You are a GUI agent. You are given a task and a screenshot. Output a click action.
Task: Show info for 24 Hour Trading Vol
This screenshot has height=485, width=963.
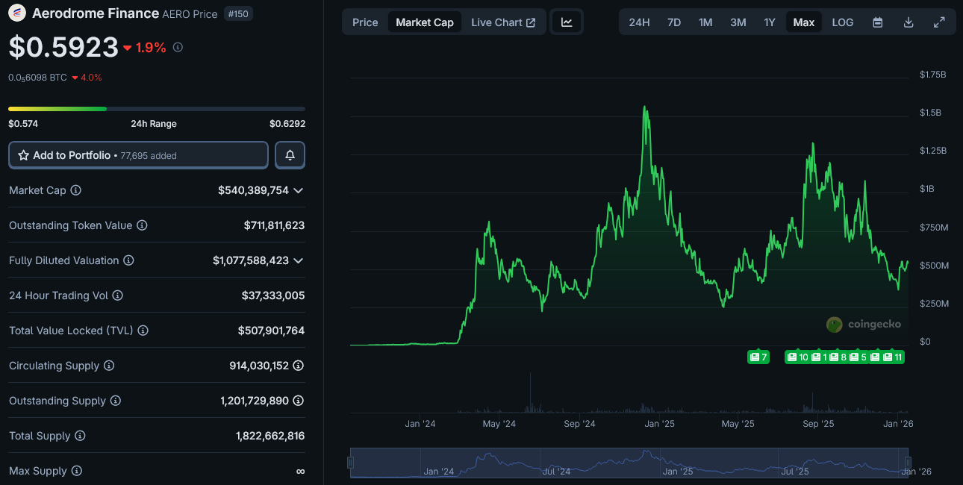tap(117, 295)
